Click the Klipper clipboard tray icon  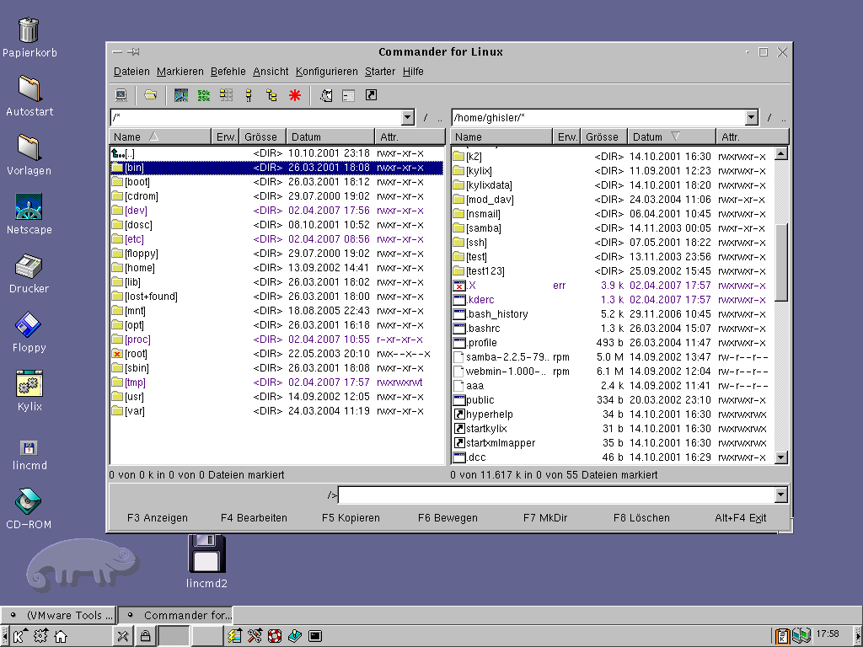[781, 636]
